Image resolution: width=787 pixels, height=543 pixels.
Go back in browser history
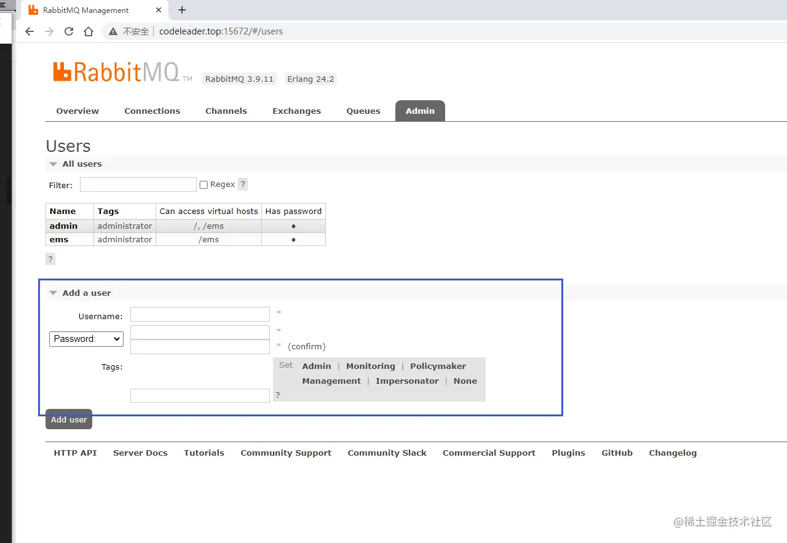30,31
